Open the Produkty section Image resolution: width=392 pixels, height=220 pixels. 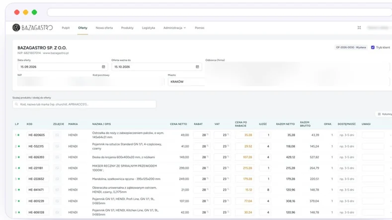(127, 28)
